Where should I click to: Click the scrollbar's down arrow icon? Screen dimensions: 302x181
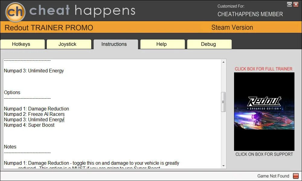tap(223, 166)
